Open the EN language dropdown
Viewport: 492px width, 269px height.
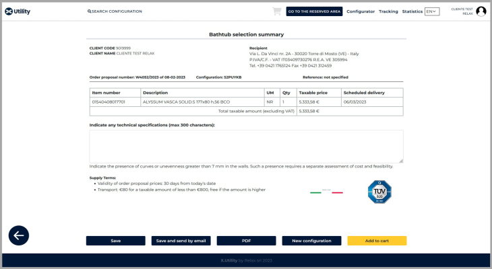click(432, 11)
